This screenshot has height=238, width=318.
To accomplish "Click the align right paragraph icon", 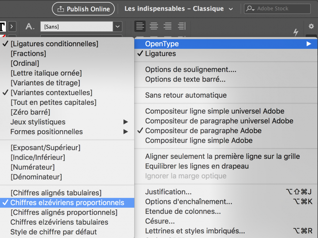I will point(168,26).
